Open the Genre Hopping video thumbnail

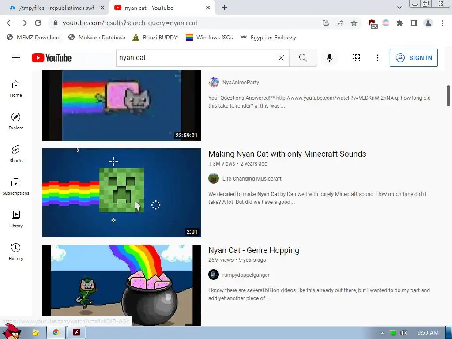click(122, 285)
